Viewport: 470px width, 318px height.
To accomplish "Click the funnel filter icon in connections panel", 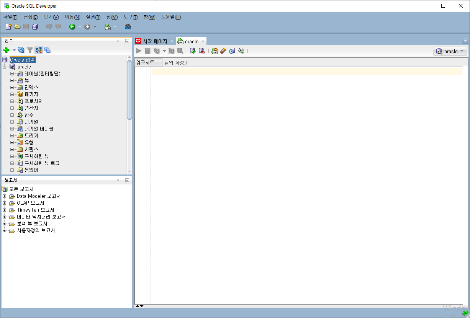I will click(x=30, y=50).
